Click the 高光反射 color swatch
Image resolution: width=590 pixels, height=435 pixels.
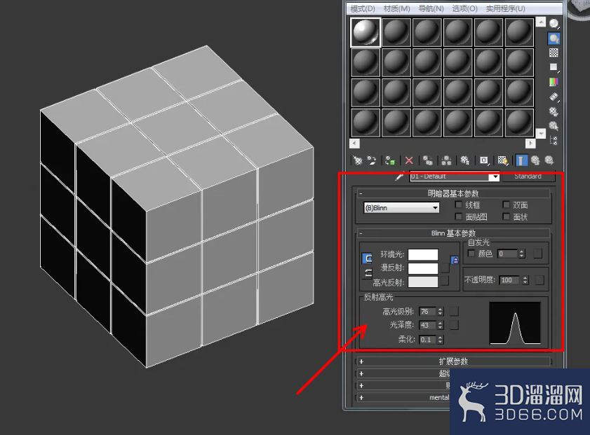(x=423, y=282)
